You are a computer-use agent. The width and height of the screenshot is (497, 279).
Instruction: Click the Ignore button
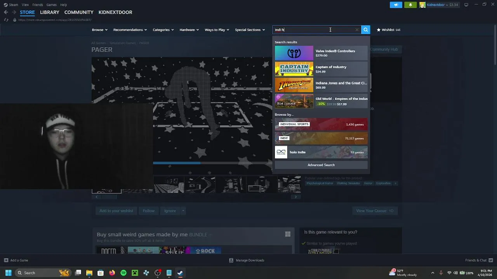(x=170, y=211)
